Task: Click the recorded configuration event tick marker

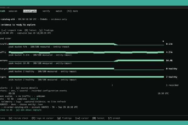Action: pos(112,85)
